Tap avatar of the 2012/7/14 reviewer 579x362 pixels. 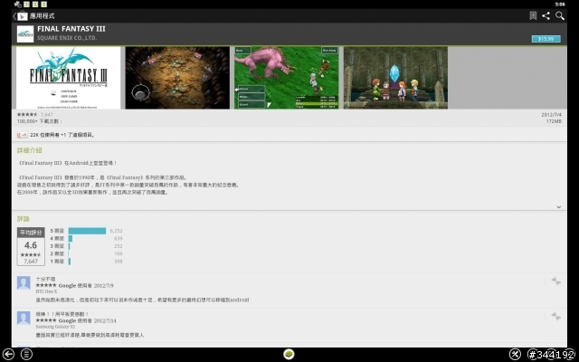(24, 318)
